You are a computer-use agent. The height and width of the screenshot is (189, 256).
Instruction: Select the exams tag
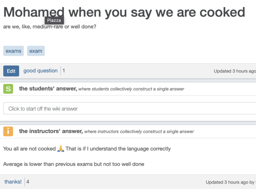click(x=13, y=51)
